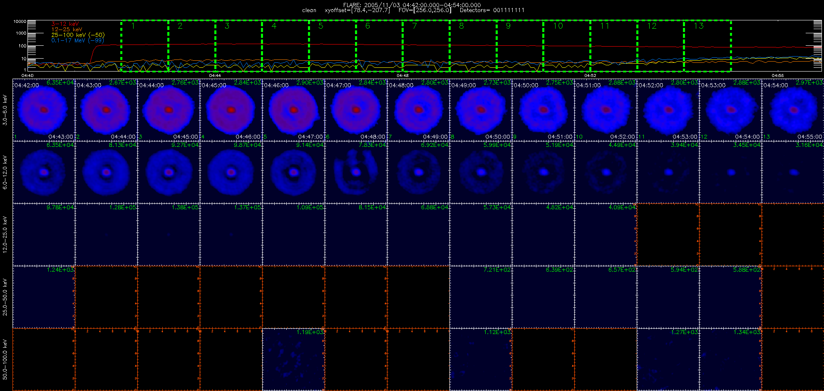The image size is (824, 391).
Task: Click the '1.09E+05' value label
Action: pos(310,207)
